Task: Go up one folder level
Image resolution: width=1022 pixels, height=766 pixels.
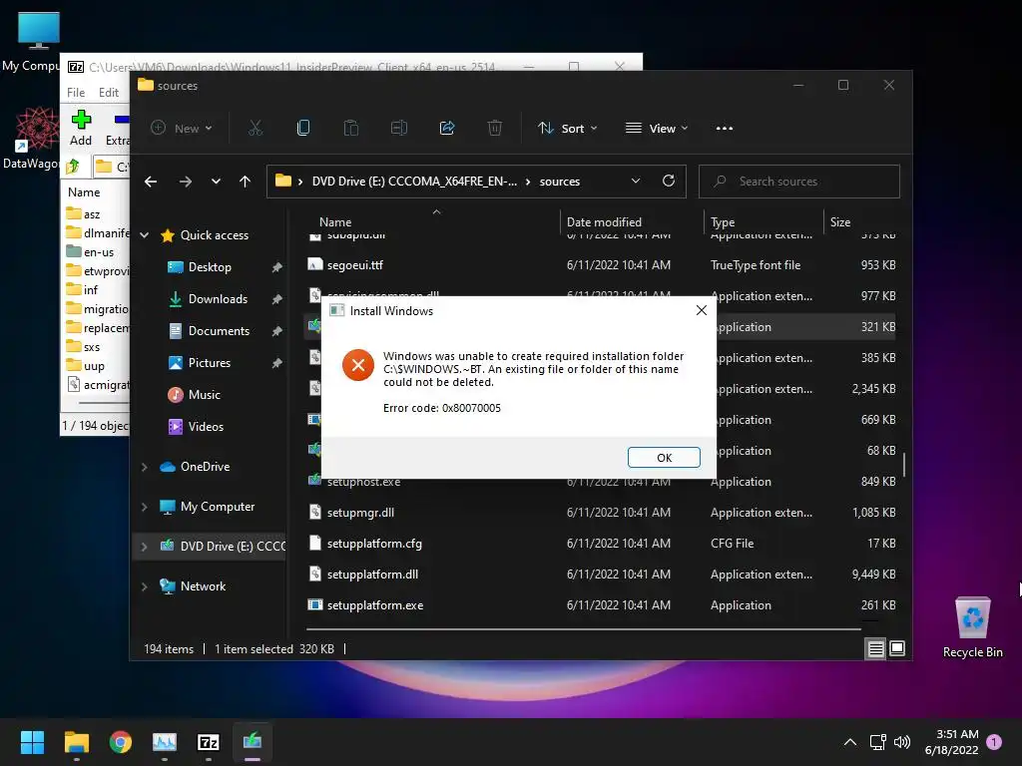Action: coord(245,182)
